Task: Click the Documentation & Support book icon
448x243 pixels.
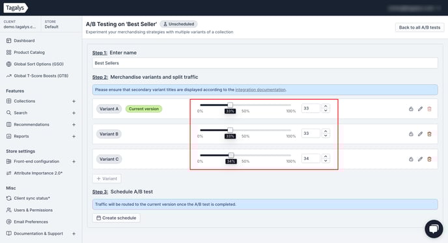Action: point(9,233)
